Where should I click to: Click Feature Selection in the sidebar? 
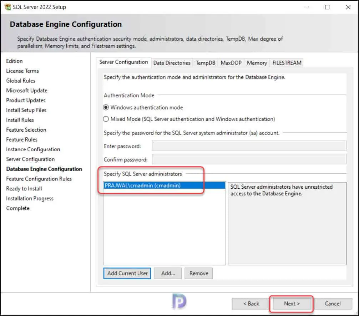[26, 130]
